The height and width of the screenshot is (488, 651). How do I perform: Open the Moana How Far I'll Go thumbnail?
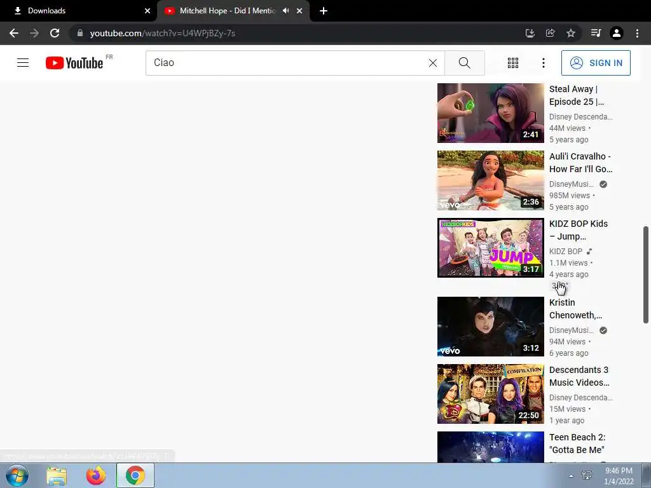(490, 180)
